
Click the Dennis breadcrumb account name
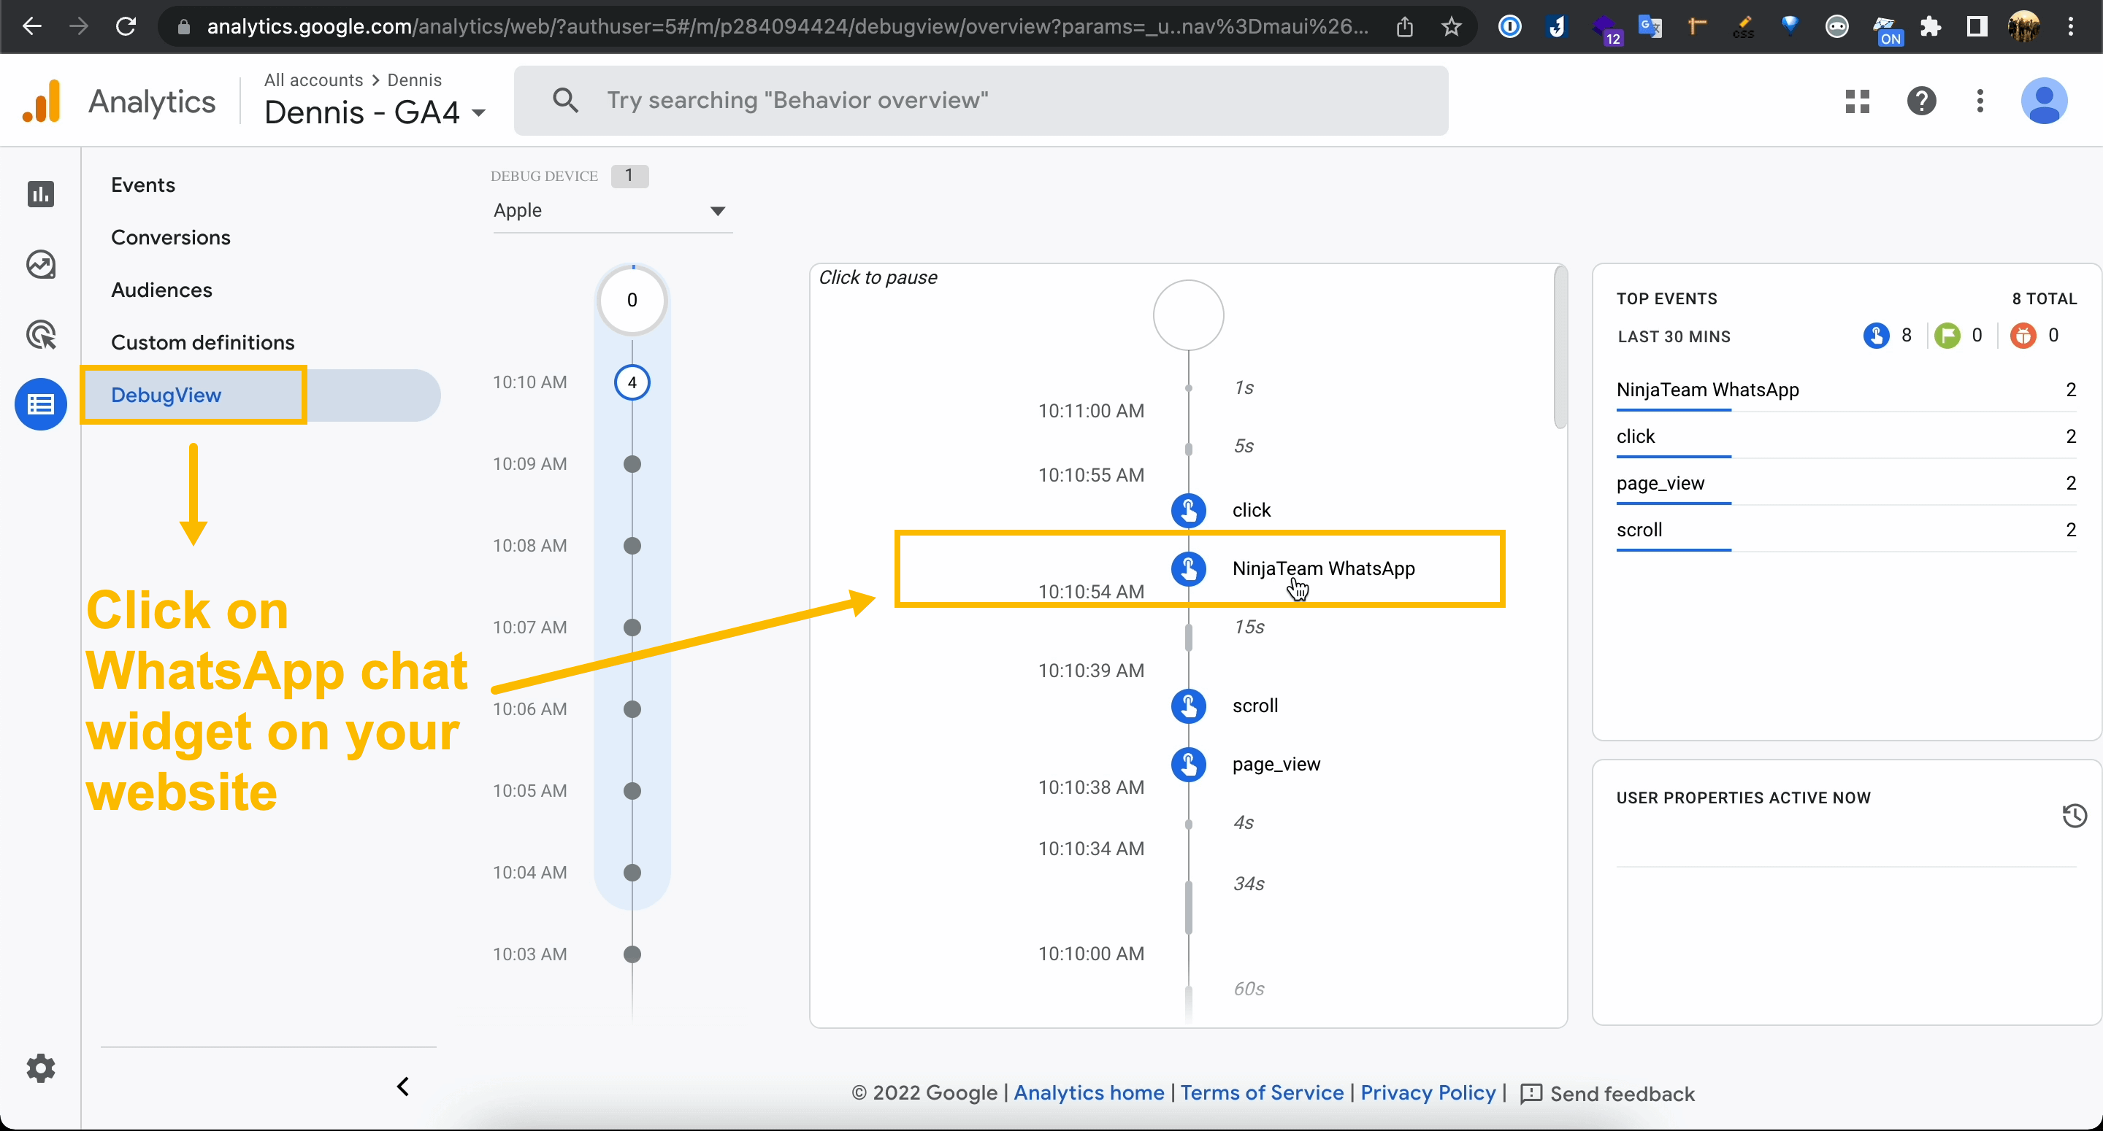414,80
